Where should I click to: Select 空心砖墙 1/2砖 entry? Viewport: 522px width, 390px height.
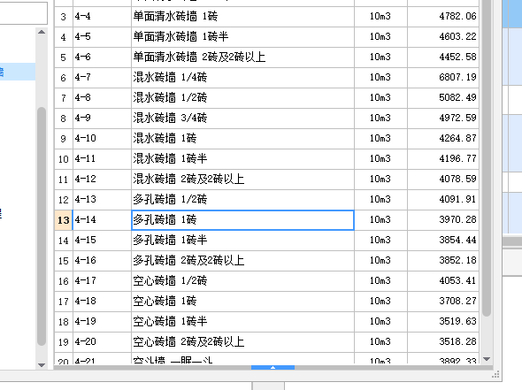pyautogui.click(x=242, y=280)
